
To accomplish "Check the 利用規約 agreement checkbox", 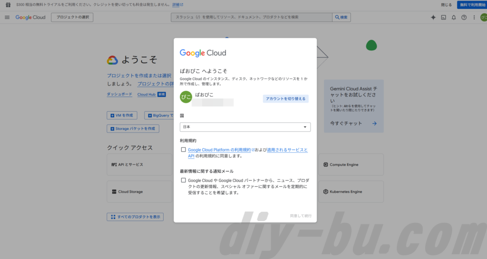I will tap(184, 150).
